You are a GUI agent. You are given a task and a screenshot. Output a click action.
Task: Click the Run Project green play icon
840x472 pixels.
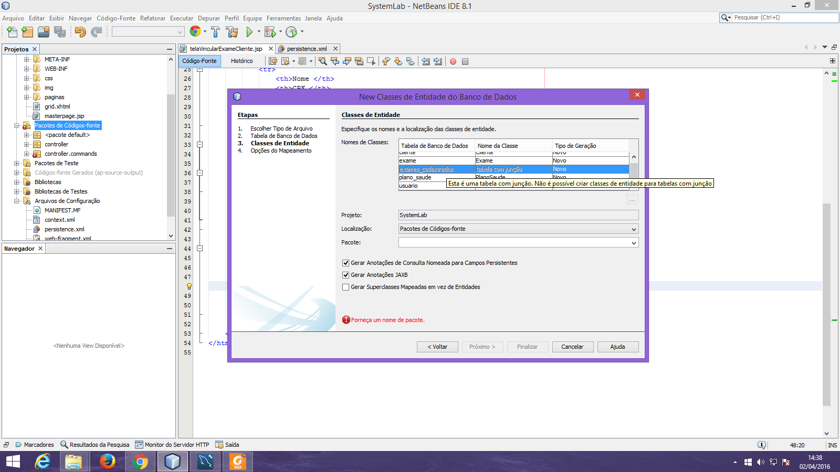(249, 32)
